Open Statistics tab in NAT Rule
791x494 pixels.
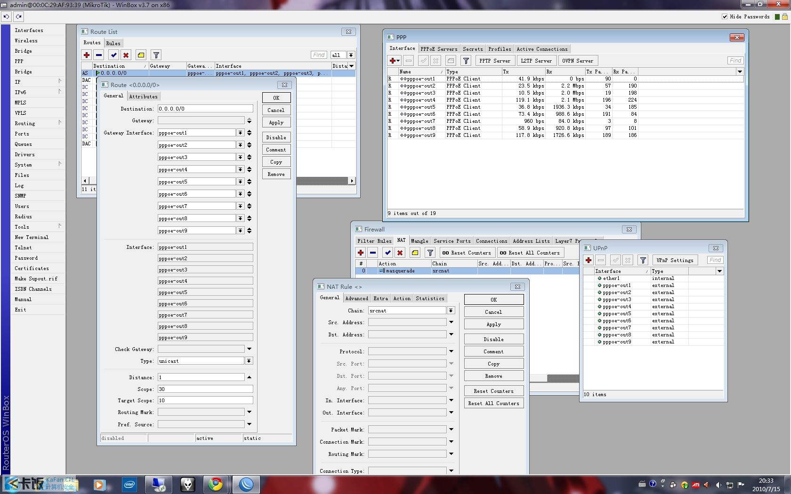[430, 298]
